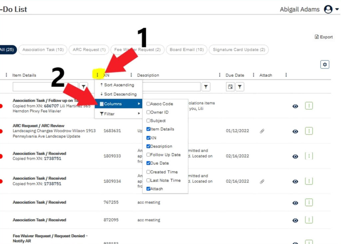Open actions menu for row 767255
This screenshot has height=244, width=341.
[x=309, y=202]
